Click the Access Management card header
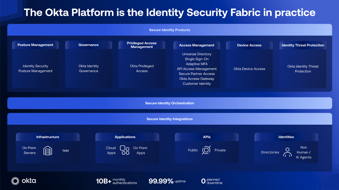This screenshot has width=339, height=190. [197, 45]
